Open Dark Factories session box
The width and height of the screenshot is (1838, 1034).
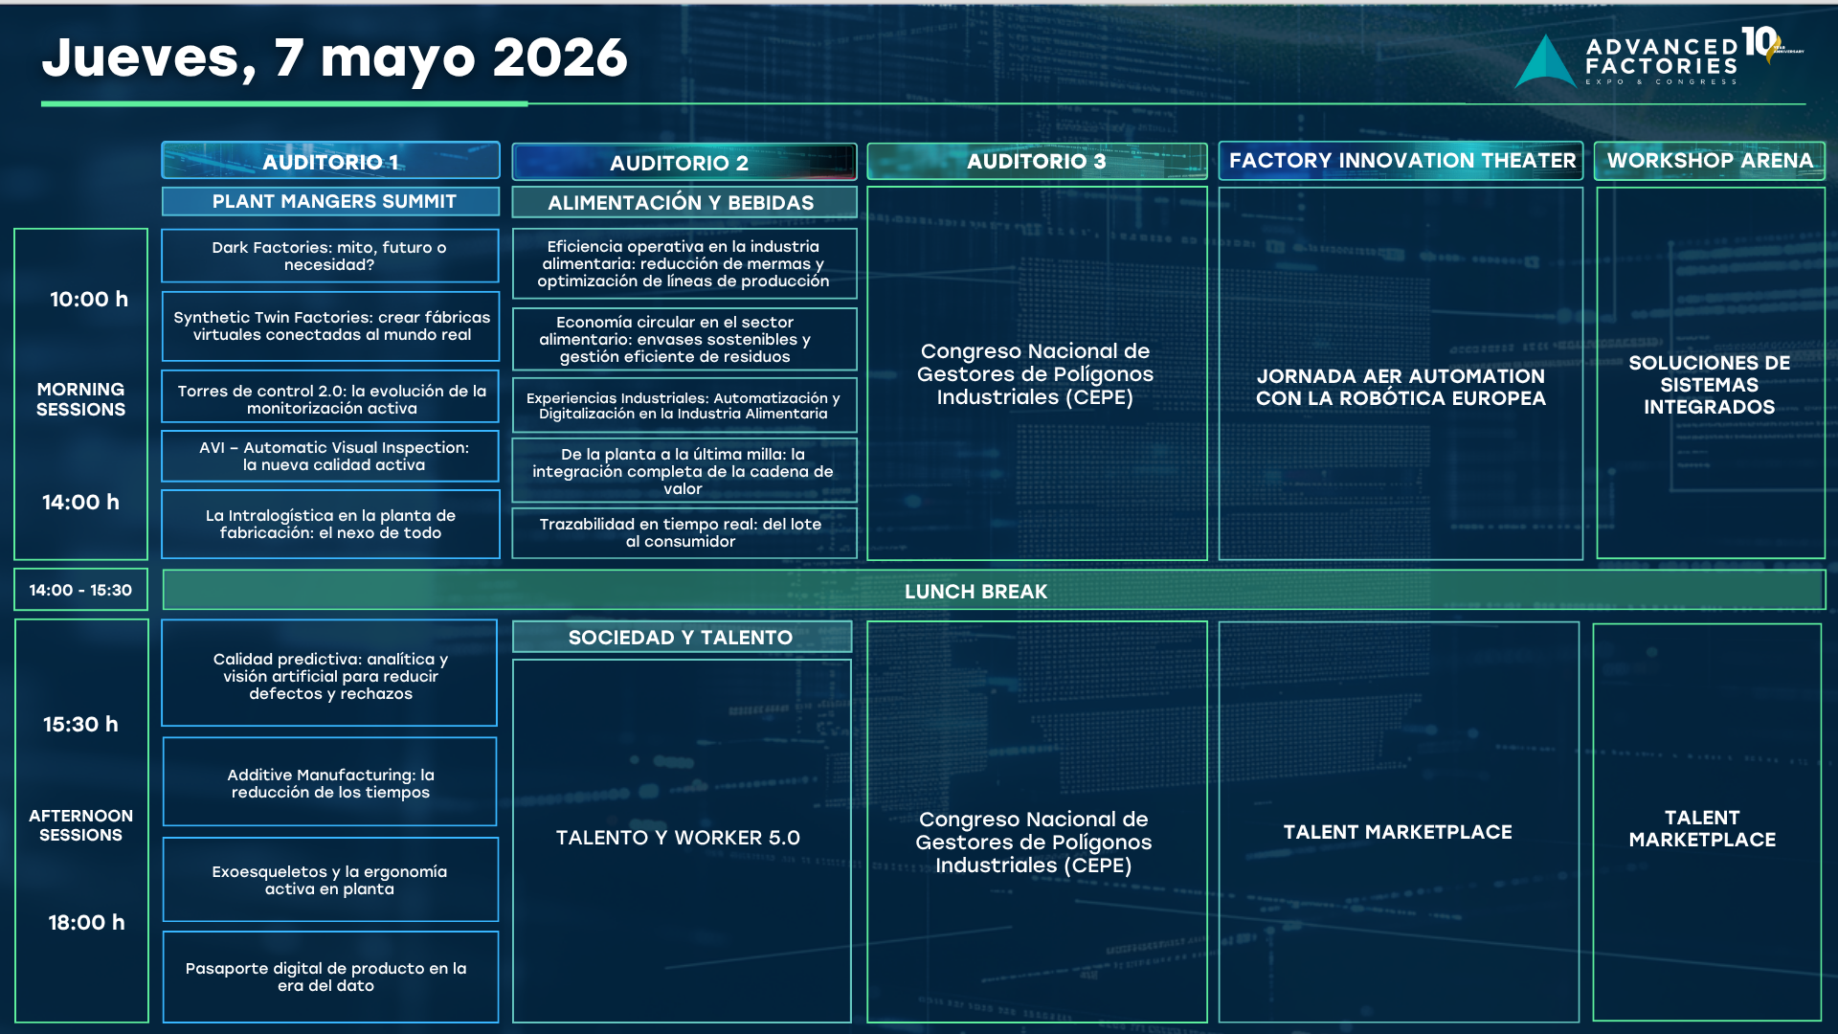click(330, 256)
